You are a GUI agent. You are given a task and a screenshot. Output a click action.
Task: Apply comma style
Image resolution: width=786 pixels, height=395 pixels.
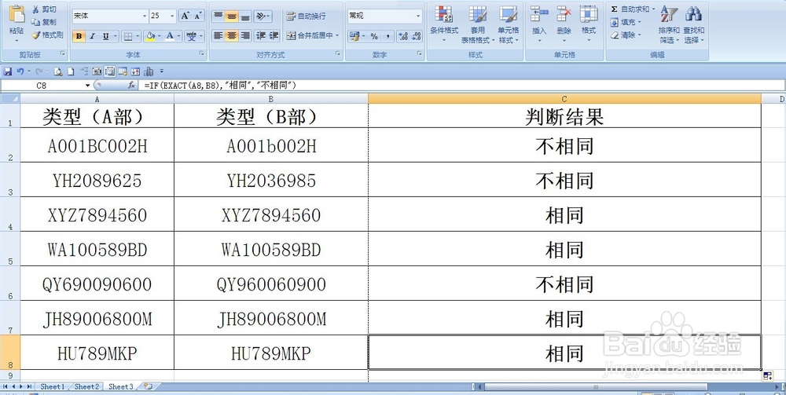[387, 36]
